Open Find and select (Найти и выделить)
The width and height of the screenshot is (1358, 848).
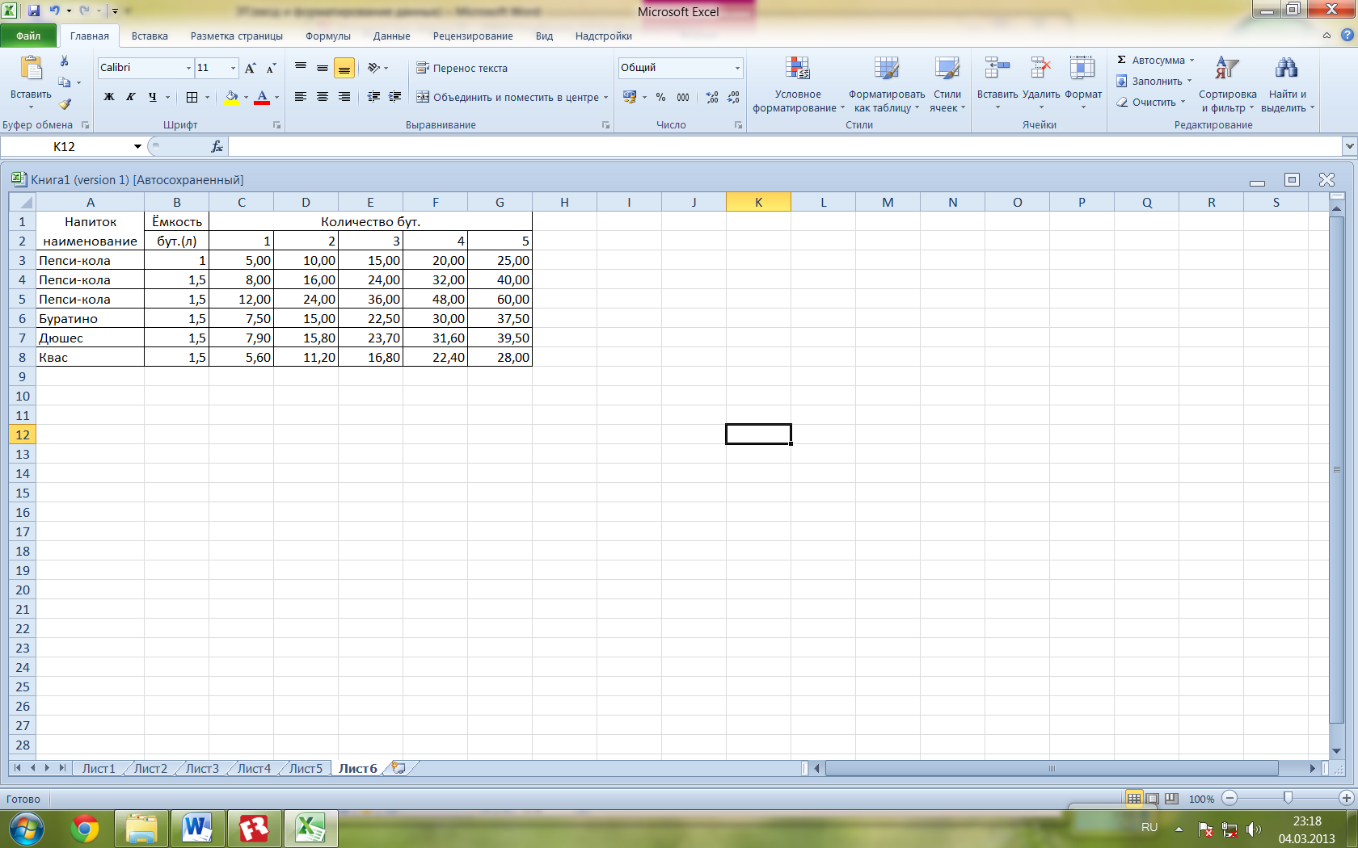1287,85
